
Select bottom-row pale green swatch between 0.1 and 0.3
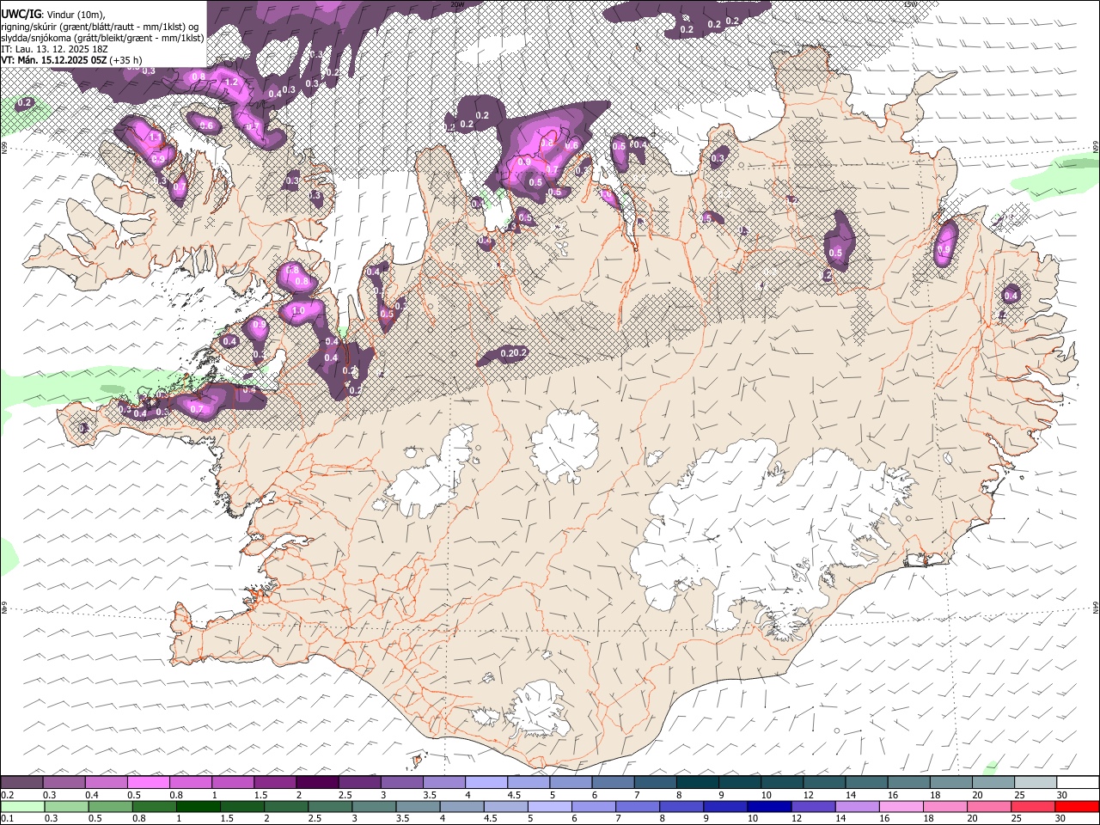tap(21, 806)
